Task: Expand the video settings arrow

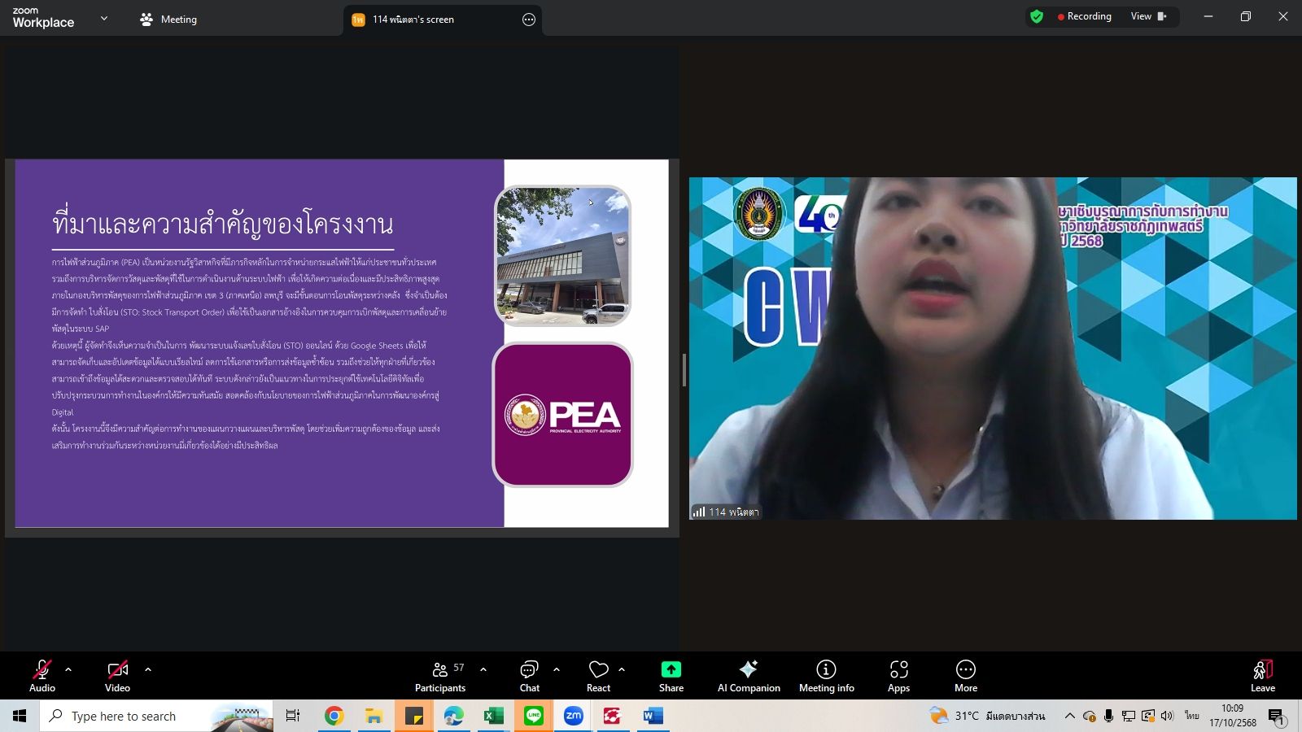Action: [148, 669]
